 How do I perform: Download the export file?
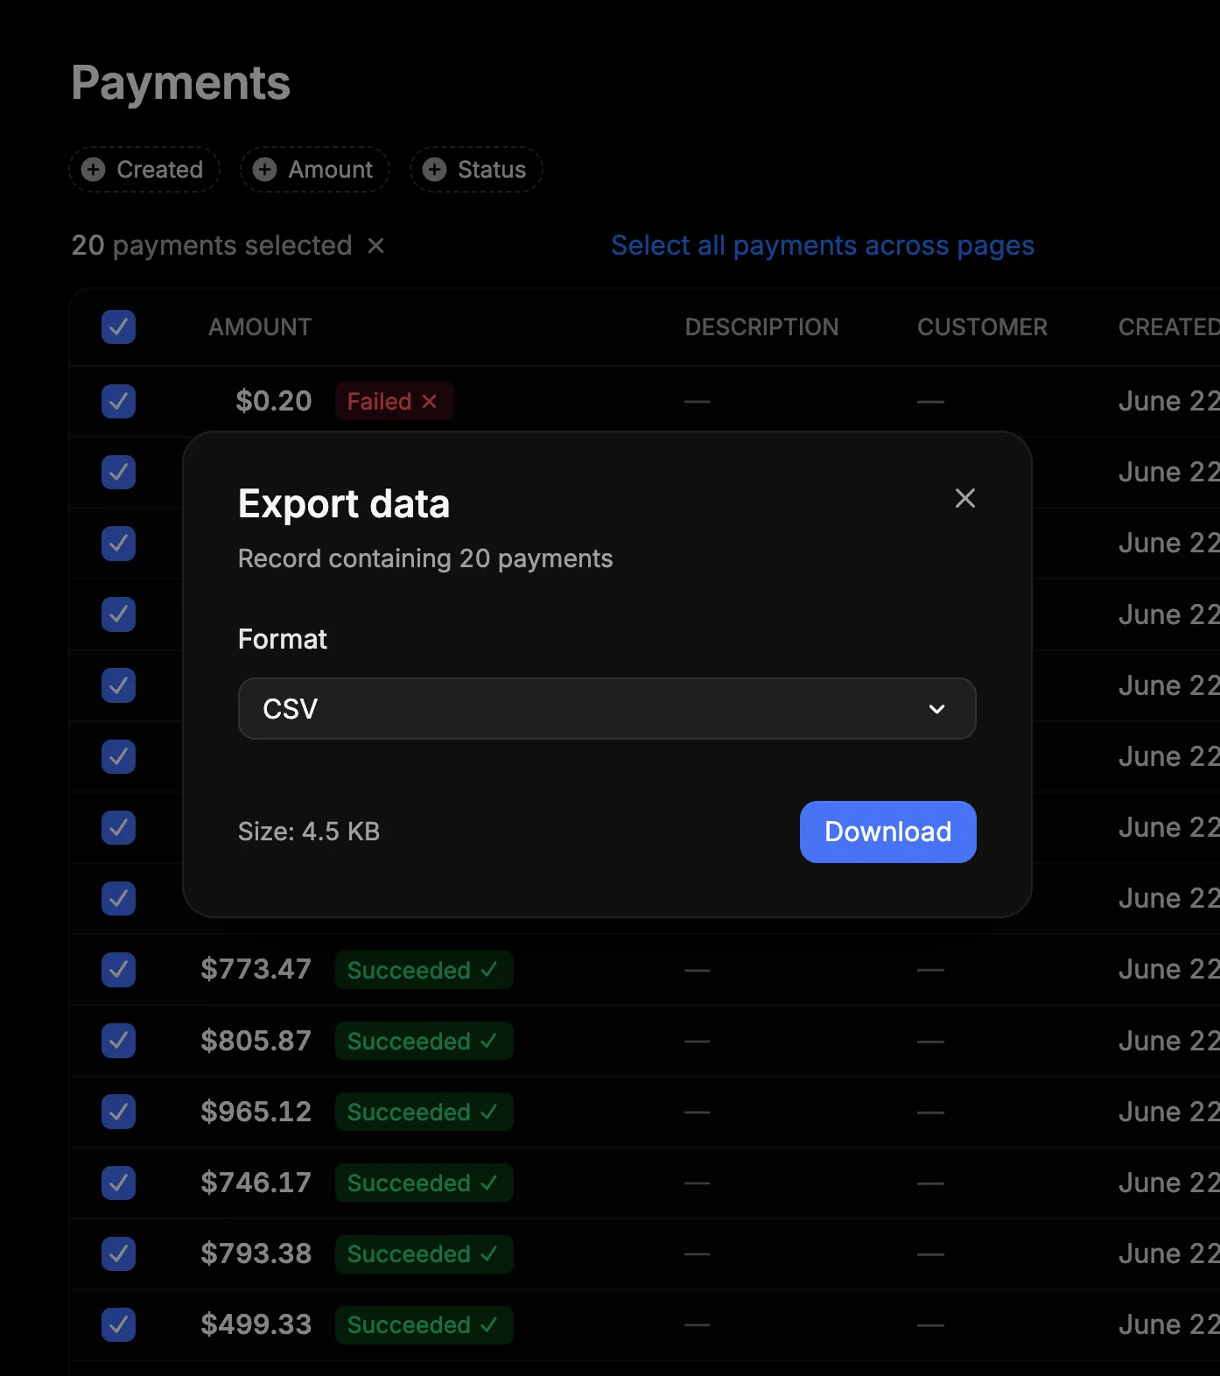click(x=887, y=832)
